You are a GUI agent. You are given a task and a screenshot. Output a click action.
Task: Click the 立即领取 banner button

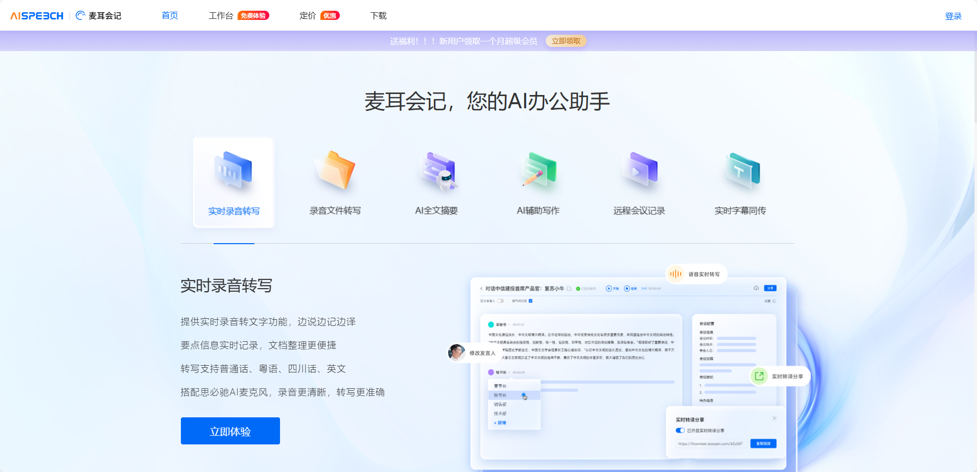566,41
